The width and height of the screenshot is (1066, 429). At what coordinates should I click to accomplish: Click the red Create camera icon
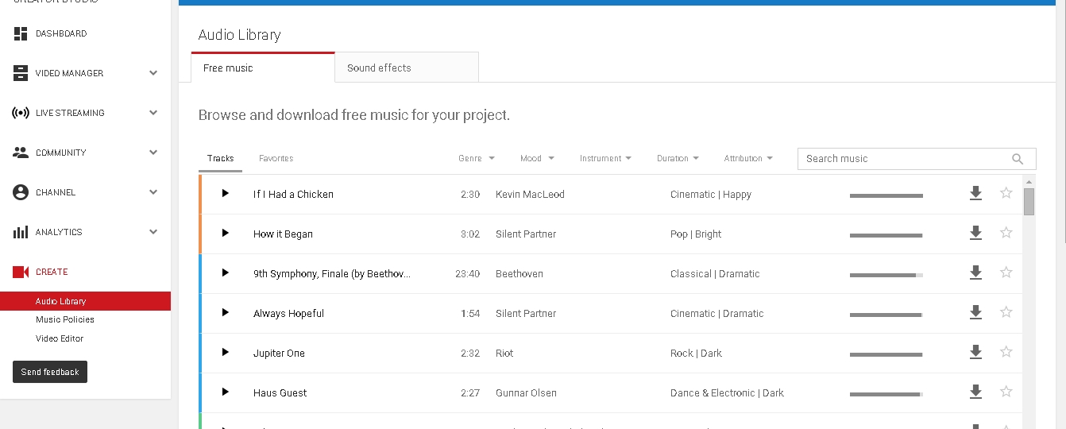point(21,272)
